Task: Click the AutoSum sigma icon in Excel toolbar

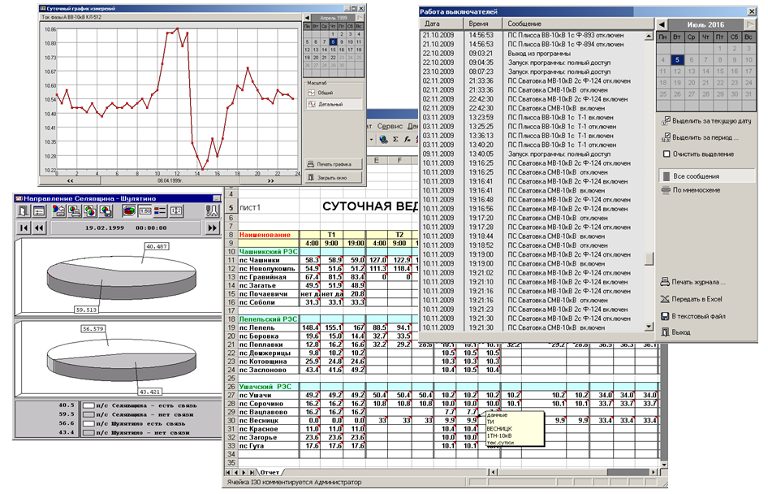Action: point(395,140)
